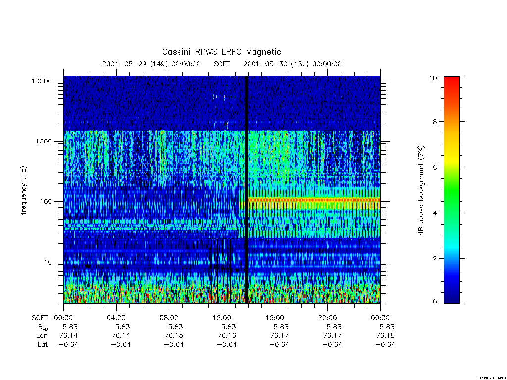Click the "08:00" time axis label

coord(169,318)
